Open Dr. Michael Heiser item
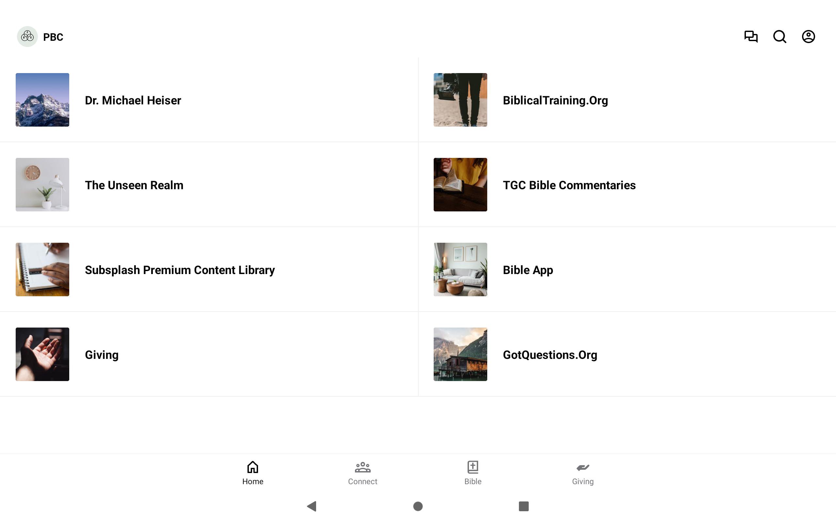 point(133,100)
